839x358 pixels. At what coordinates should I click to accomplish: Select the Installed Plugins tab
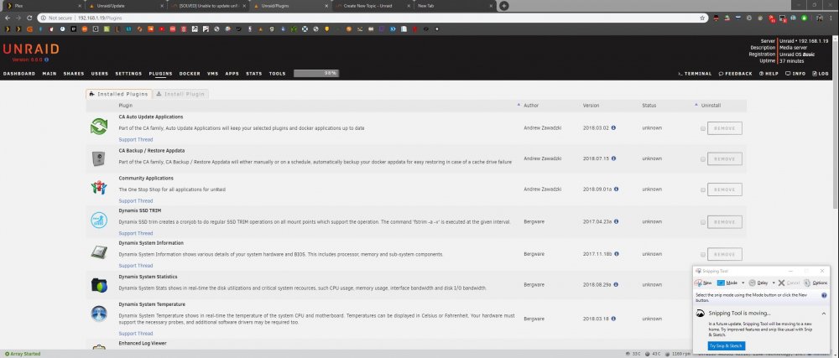pos(119,94)
